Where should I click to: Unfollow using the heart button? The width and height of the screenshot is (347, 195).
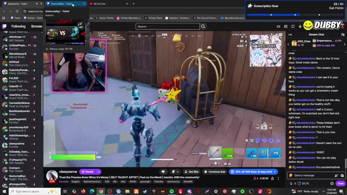[x=163, y=172]
